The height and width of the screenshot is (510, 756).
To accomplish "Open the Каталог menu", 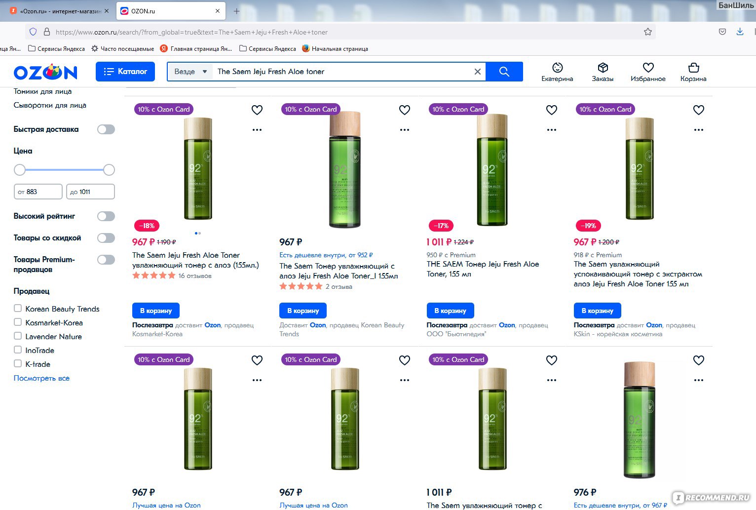I will coord(125,72).
